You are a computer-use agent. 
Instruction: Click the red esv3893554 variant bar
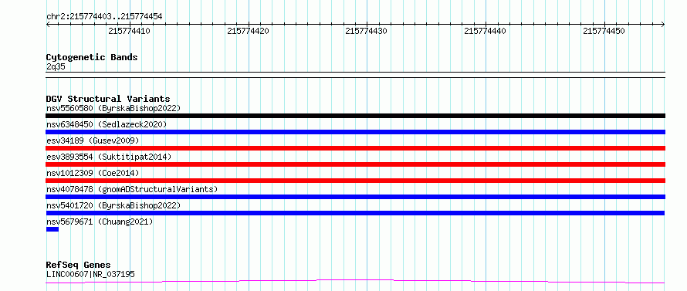[355, 164]
